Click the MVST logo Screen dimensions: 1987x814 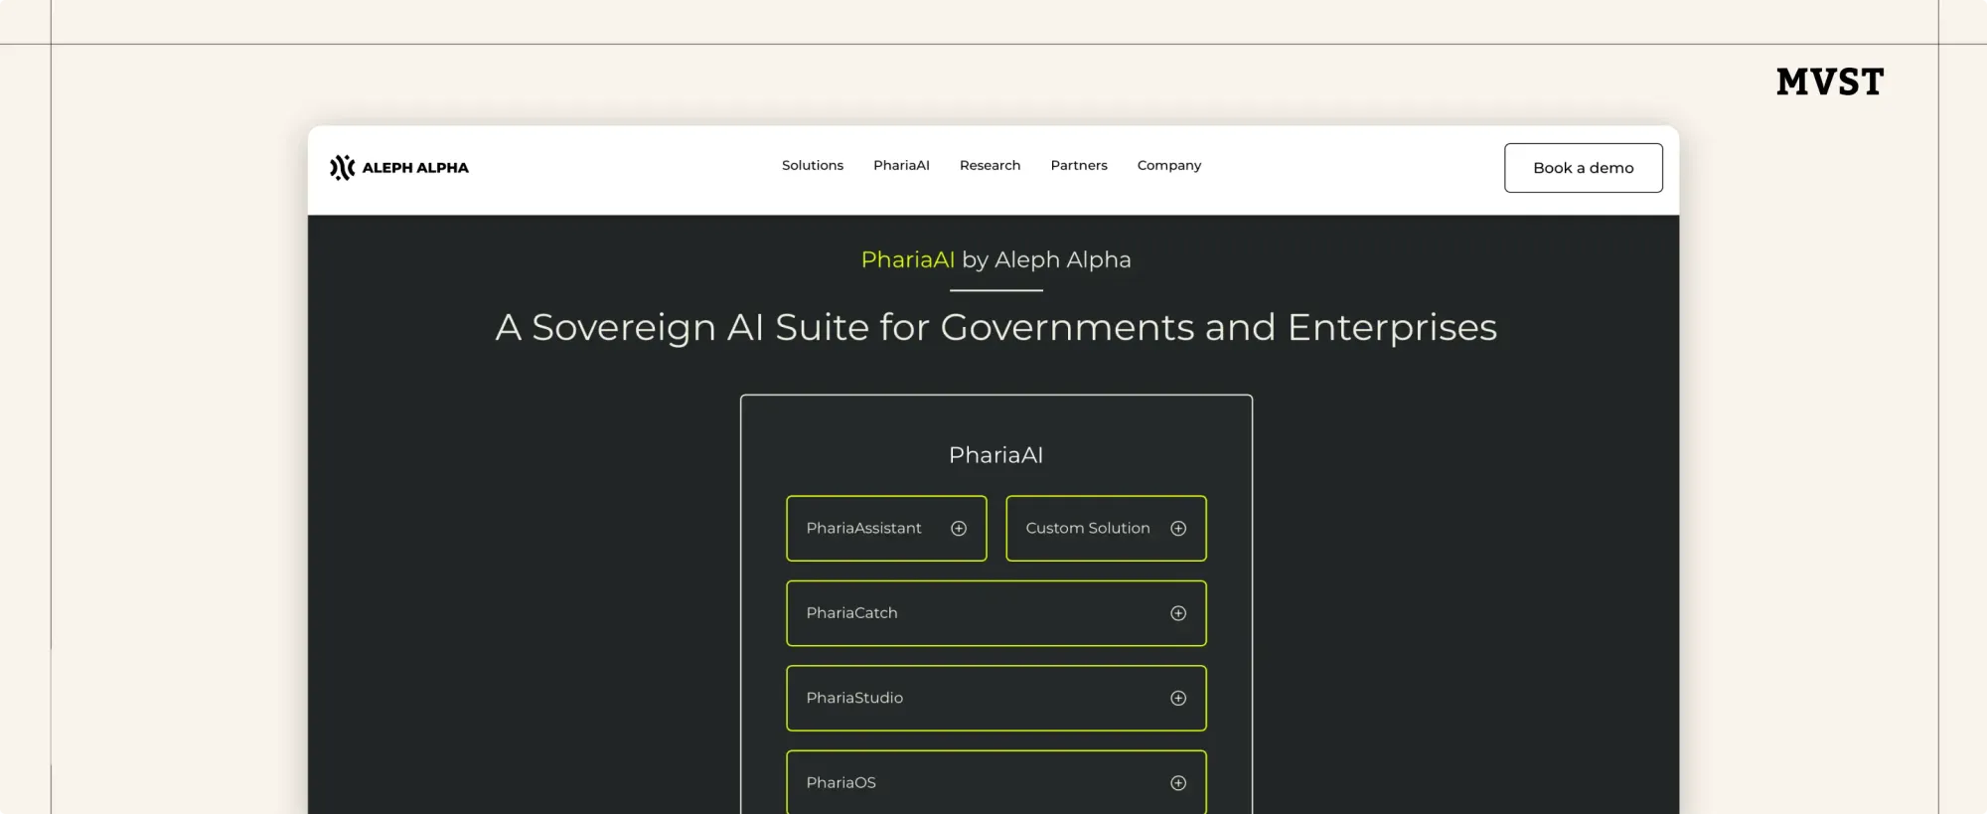pyautogui.click(x=1830, y=81)
